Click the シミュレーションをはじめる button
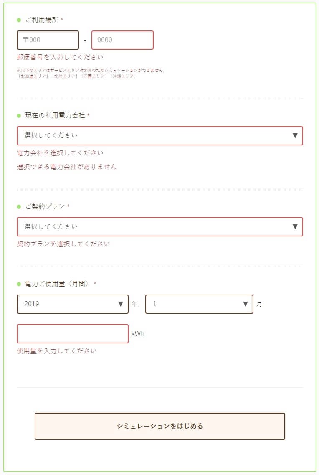This screenshot has width=319, height=475. [x=160, y=426]
